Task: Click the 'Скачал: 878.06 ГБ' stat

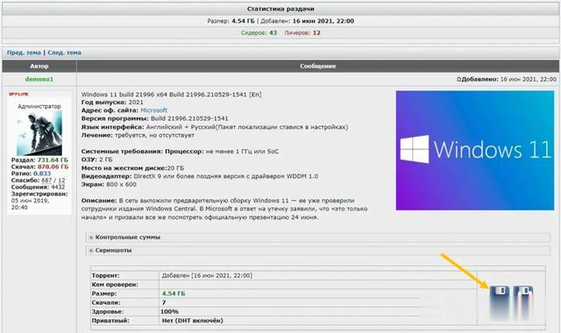Action: (39, 166)
